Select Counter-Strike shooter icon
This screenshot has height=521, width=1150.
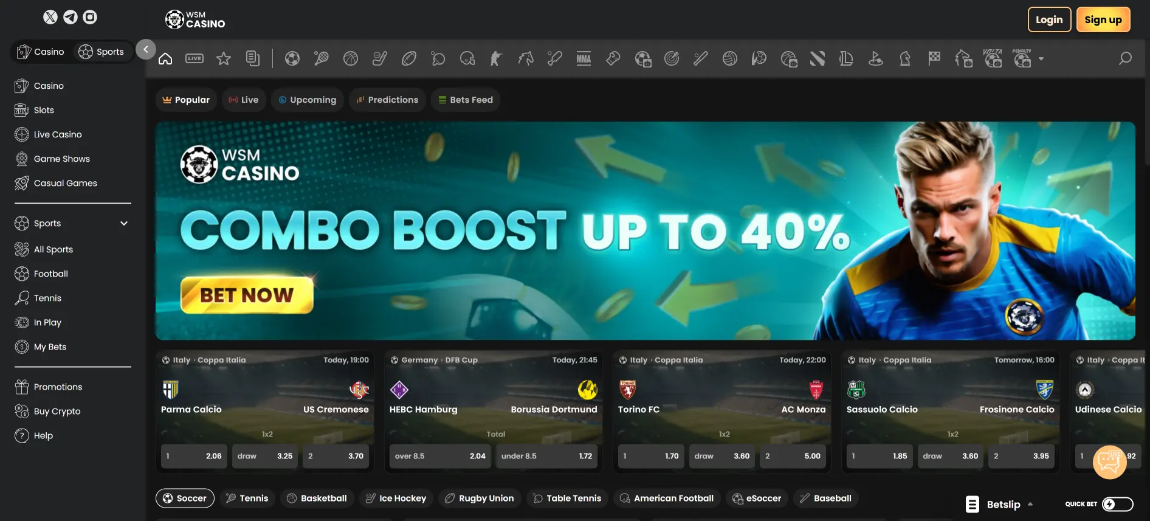coord(497,58)
